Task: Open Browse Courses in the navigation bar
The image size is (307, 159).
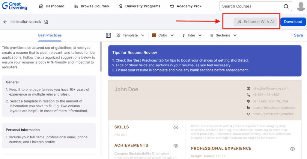Action: pyautogui.click(x=91, y=6)
